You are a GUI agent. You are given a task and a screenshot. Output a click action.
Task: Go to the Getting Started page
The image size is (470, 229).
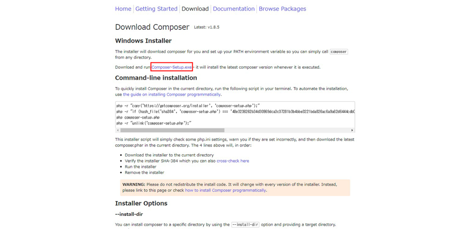click(x=156, y=9)
